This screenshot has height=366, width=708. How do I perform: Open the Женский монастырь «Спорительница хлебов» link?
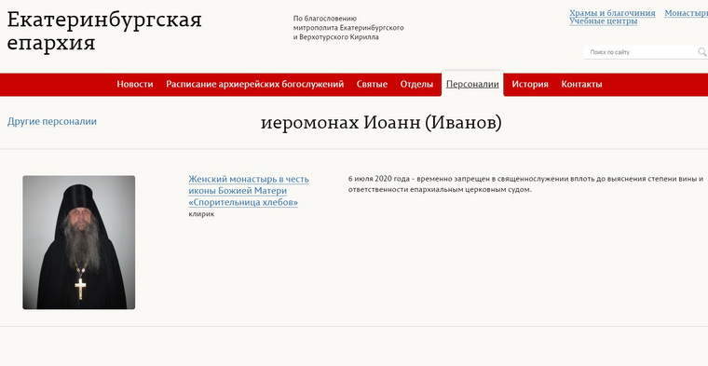[x=249, y=190]
